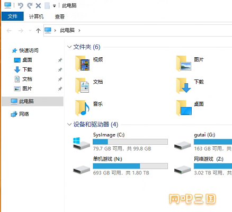Select the SysImage (C:) drive icon
The height and width of the screenshot is (212, 232).
pyautogui.click(x=82, y=143)
